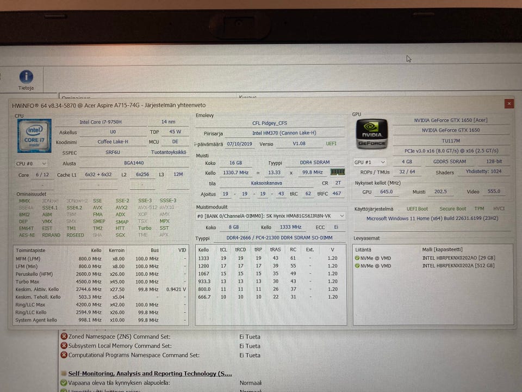Click green status icon for 512 GB NVMe drive
Viewport: 522px width, 392px height.
click(357, 266)
